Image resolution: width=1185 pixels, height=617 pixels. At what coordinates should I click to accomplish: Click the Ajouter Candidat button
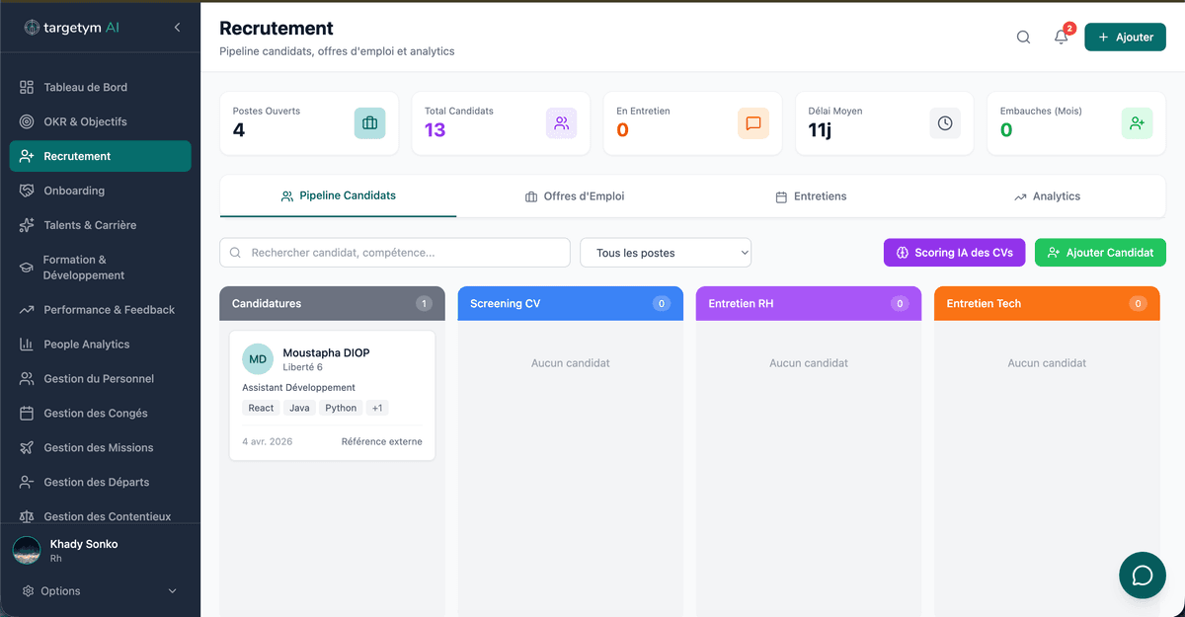[1100, 253]
